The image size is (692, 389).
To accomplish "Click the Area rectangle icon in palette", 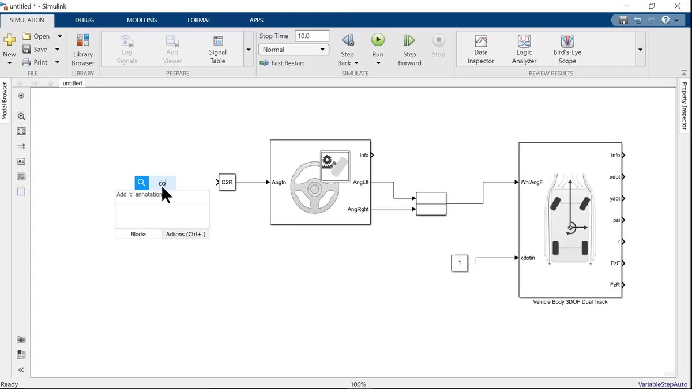I will coord(21,192).
